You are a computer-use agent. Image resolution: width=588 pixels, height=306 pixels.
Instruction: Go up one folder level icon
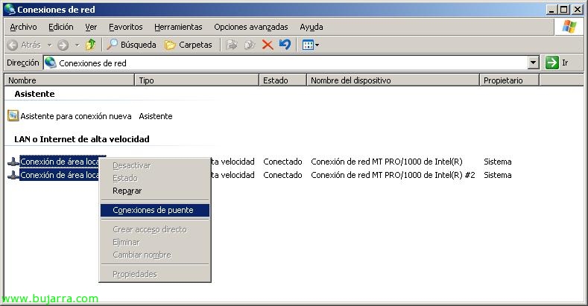(x=90, y=45)
